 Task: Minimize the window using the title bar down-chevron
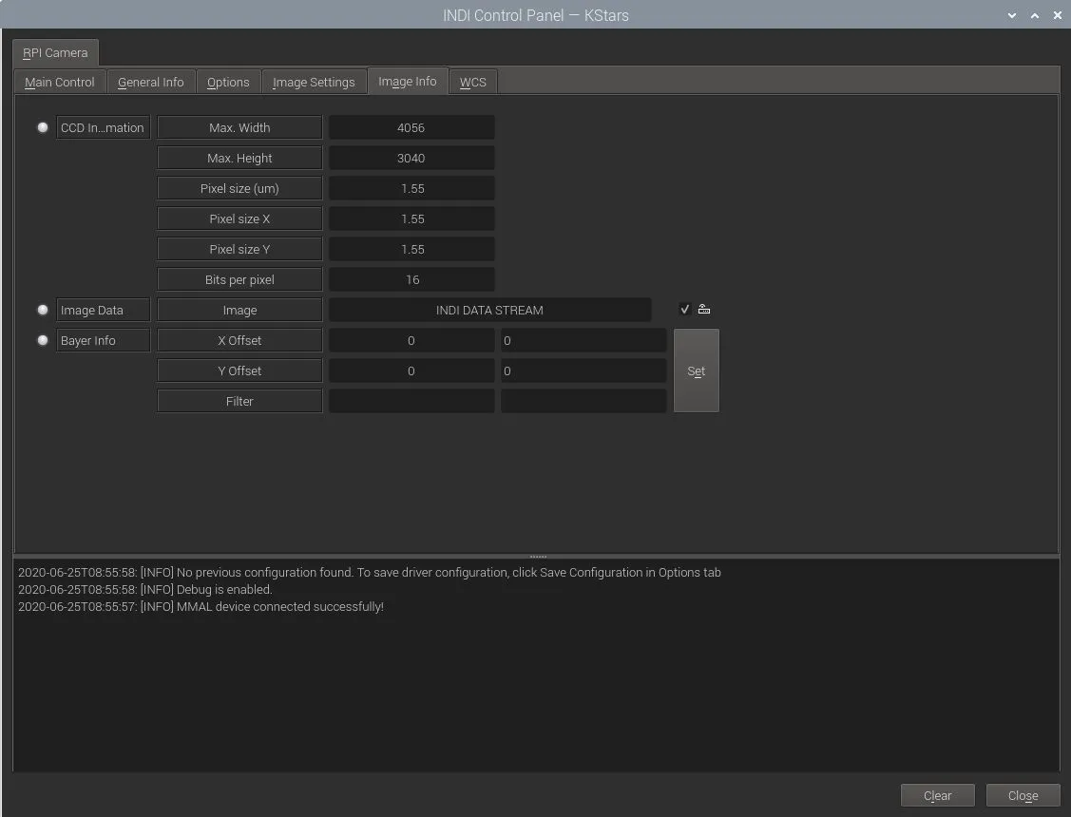coord(1011,15)
